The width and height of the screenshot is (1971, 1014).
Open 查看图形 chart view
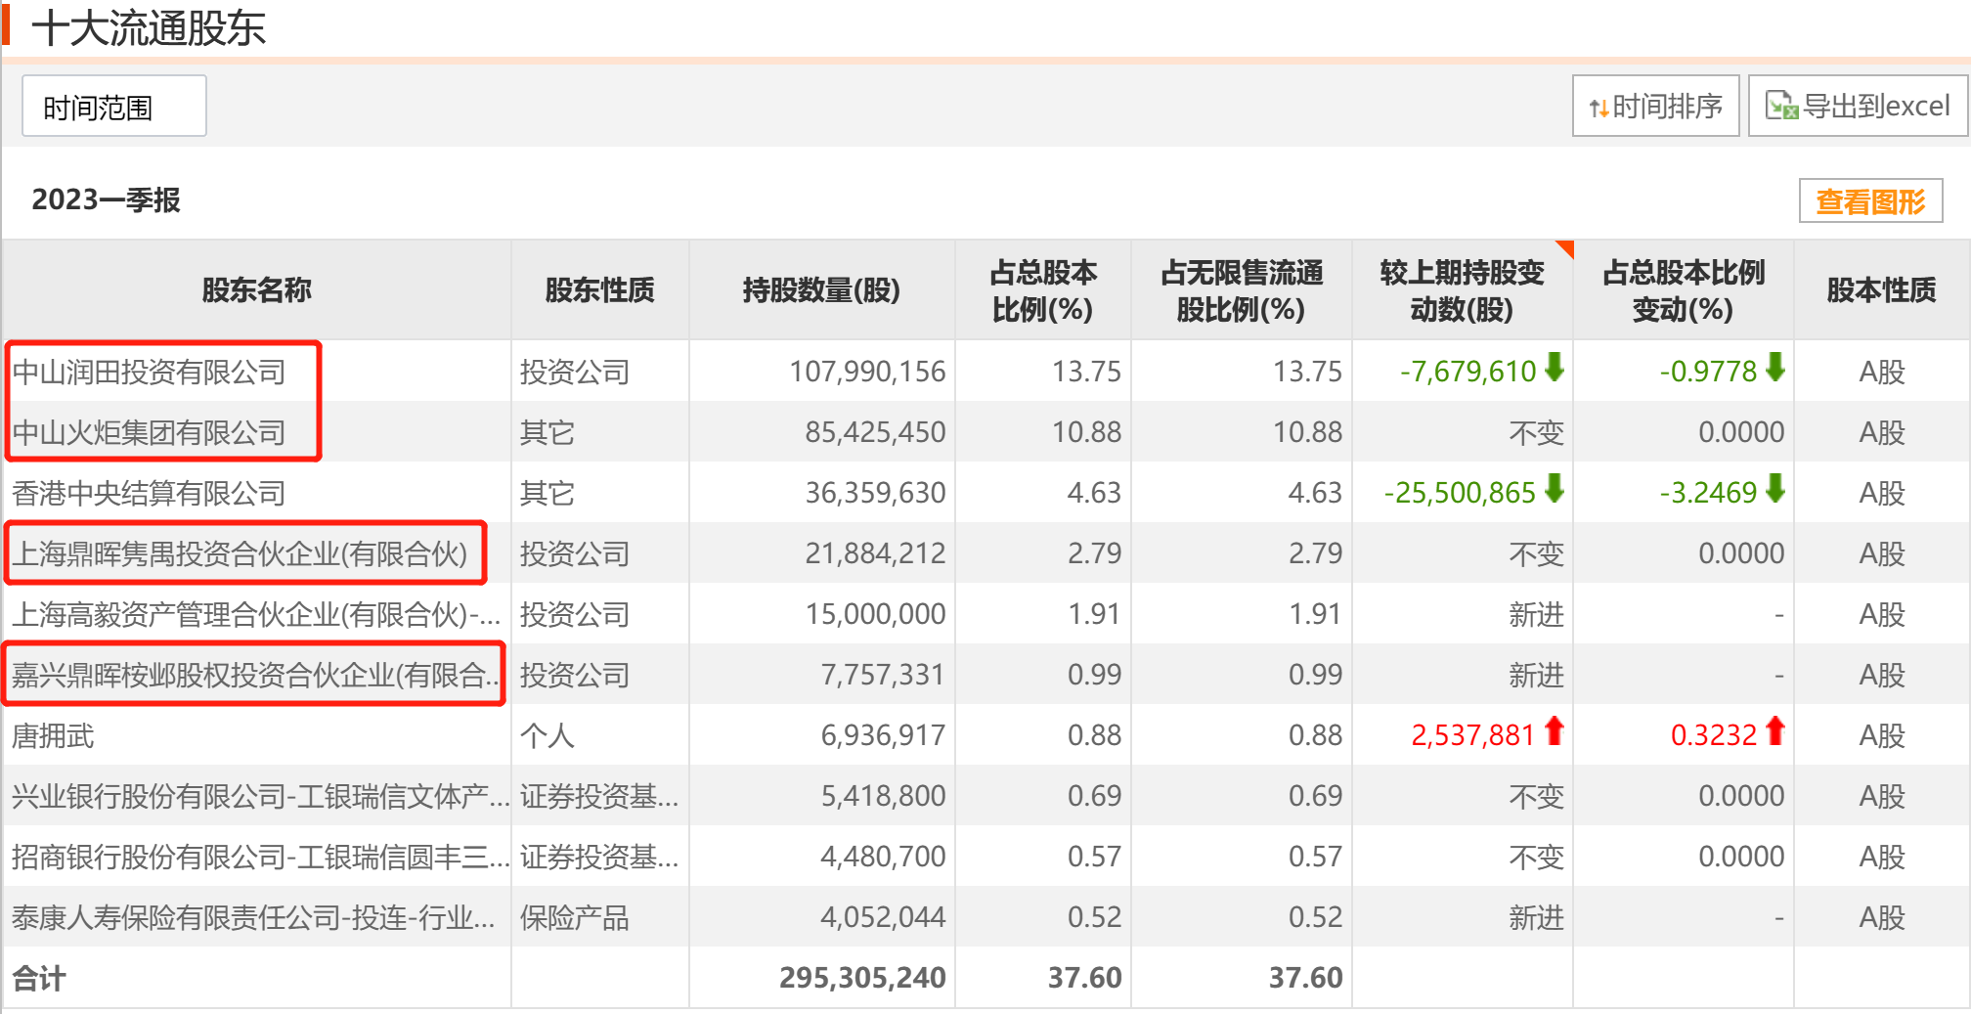click(1870, 200)
